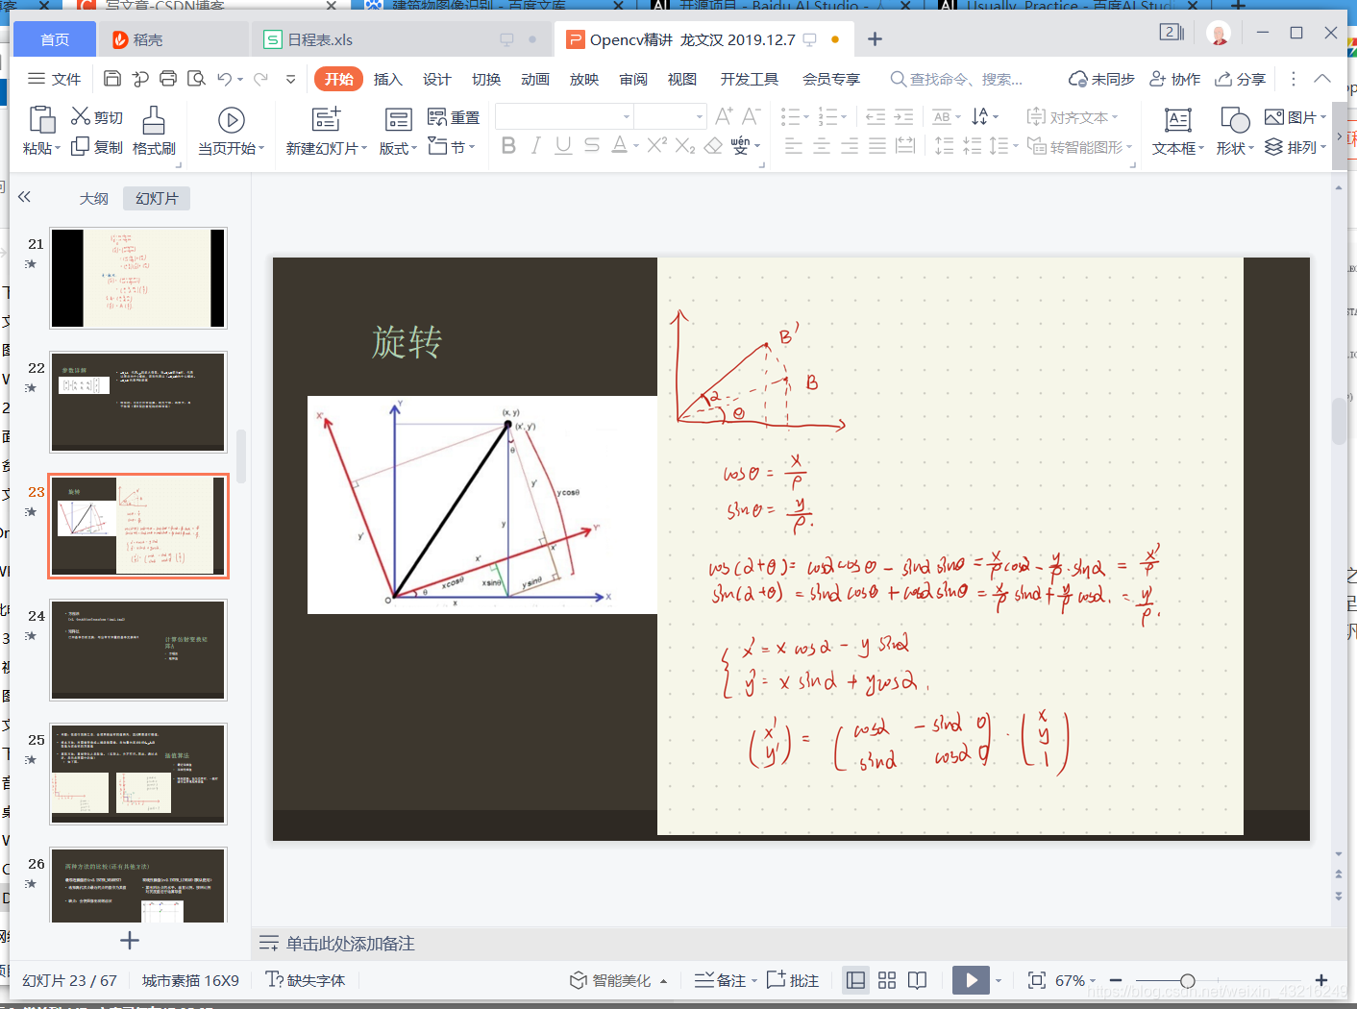Switch to Normal view in status bar
This screenshot has height=1009, width=1357.
pyautogui.click(x=855, y=980)
